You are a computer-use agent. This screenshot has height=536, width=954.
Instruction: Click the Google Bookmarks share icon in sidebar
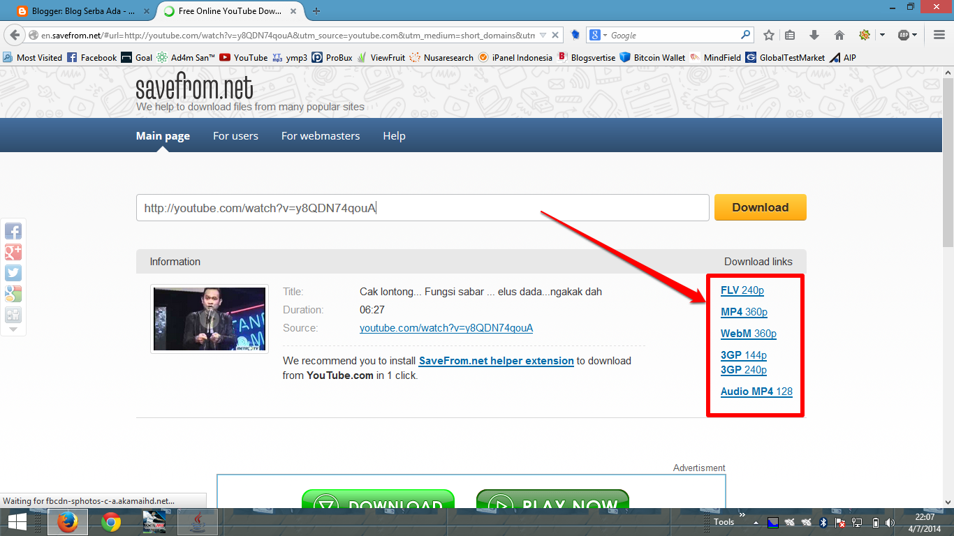(x=13, y=294)
